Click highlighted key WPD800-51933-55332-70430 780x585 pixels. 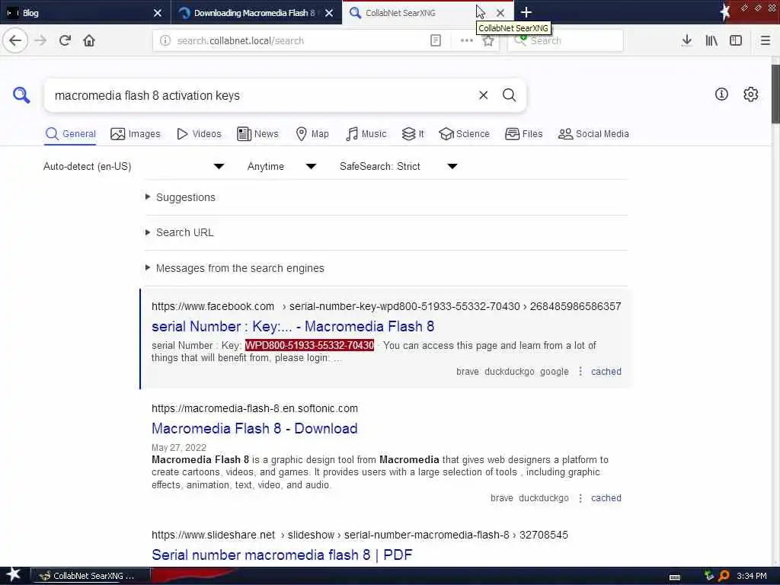309,345
